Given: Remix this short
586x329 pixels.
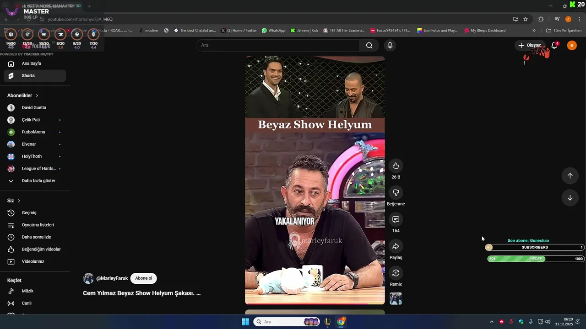Looking at the screenshot, I should (x=396, y=273).
